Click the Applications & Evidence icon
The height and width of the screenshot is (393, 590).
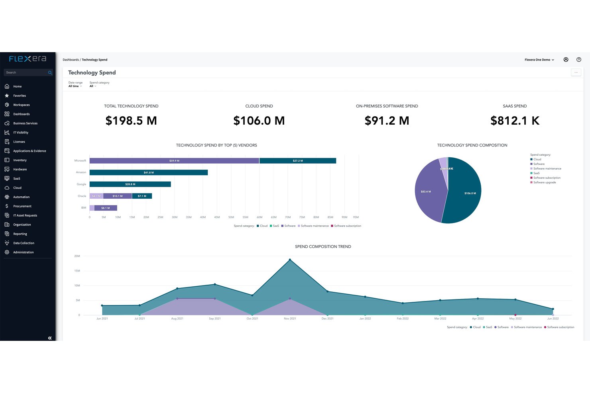coord(7,151)
